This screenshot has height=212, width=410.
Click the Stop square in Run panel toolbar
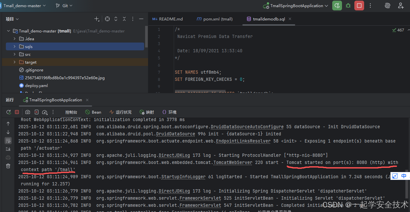[x=17, y=112]
